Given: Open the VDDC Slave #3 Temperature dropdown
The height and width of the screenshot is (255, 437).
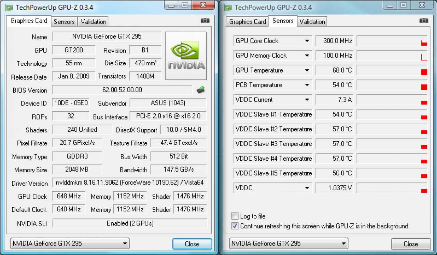Looking at the screenshot, I should tap(307, 144).
